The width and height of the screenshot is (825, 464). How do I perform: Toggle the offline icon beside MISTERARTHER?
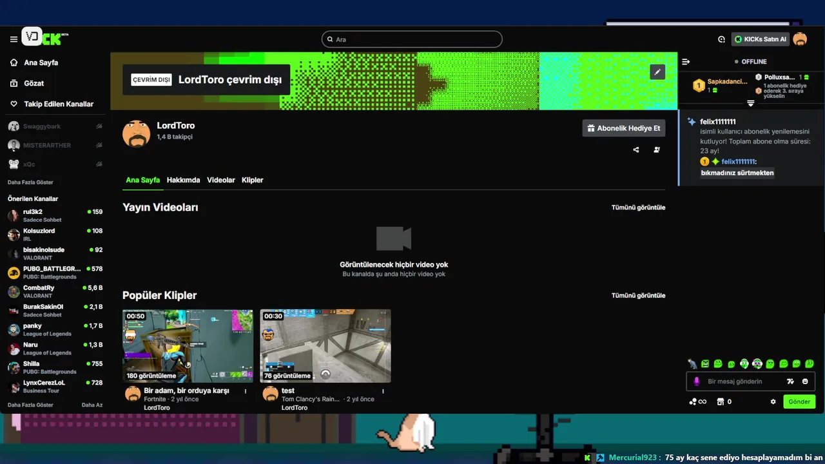(x=99, y=145)
